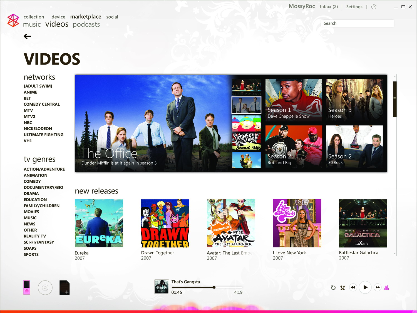The height and width of the screenshot is (313, 417).
Task: Open Heroes Season 3 tile
Action: coord(354,100)
